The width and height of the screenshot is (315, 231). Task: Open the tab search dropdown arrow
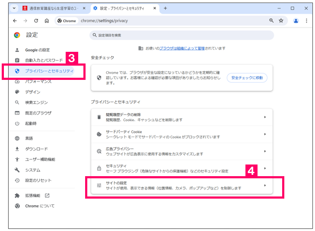click(15, 8)
